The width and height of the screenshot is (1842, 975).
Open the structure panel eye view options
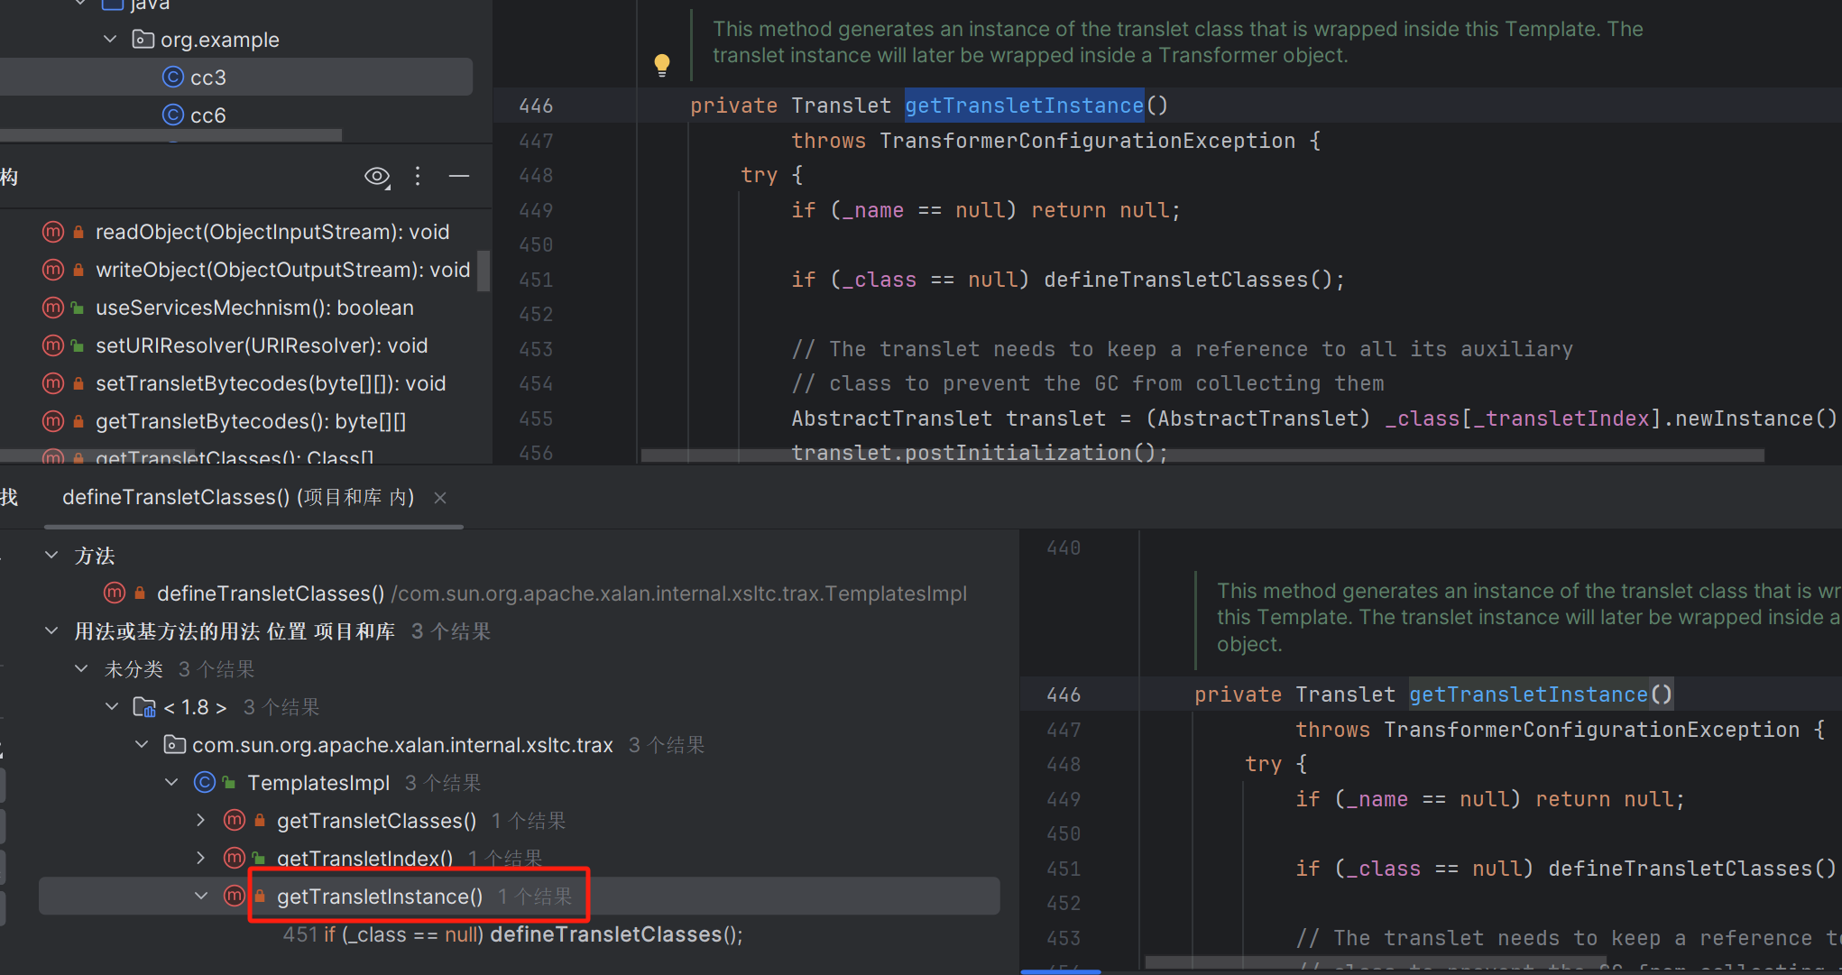click(x=377, y=177)
